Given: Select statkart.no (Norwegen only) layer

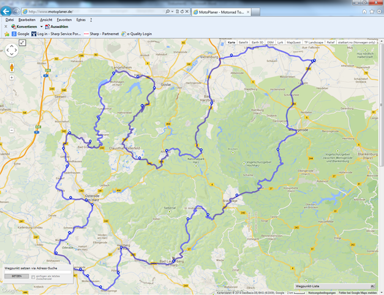Looking at the screenshot, I should pyautogui.click(x=356, y=42).
